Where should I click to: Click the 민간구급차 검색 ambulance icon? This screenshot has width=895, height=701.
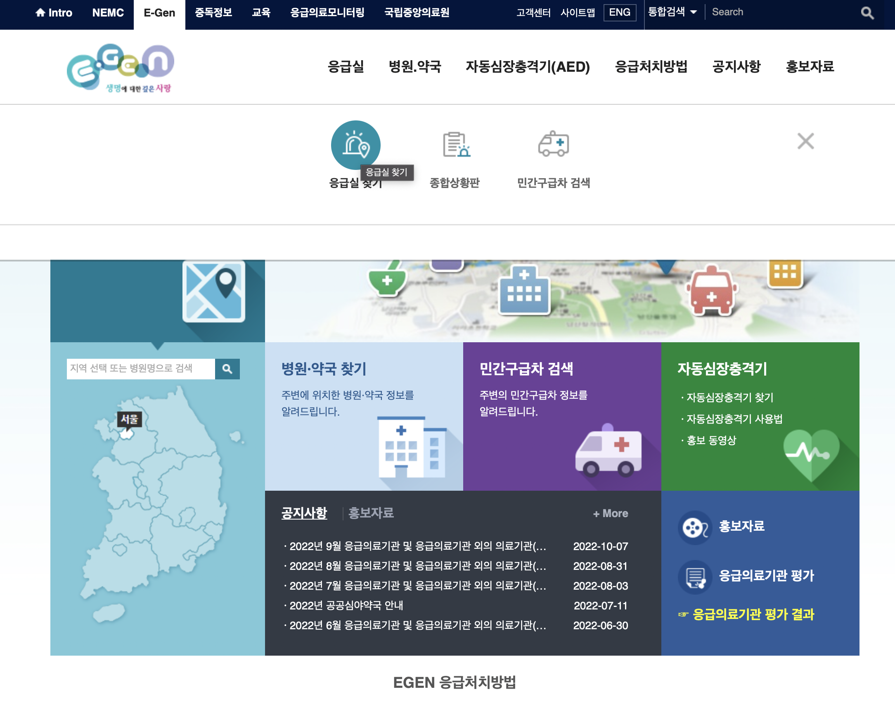point(553,145)
